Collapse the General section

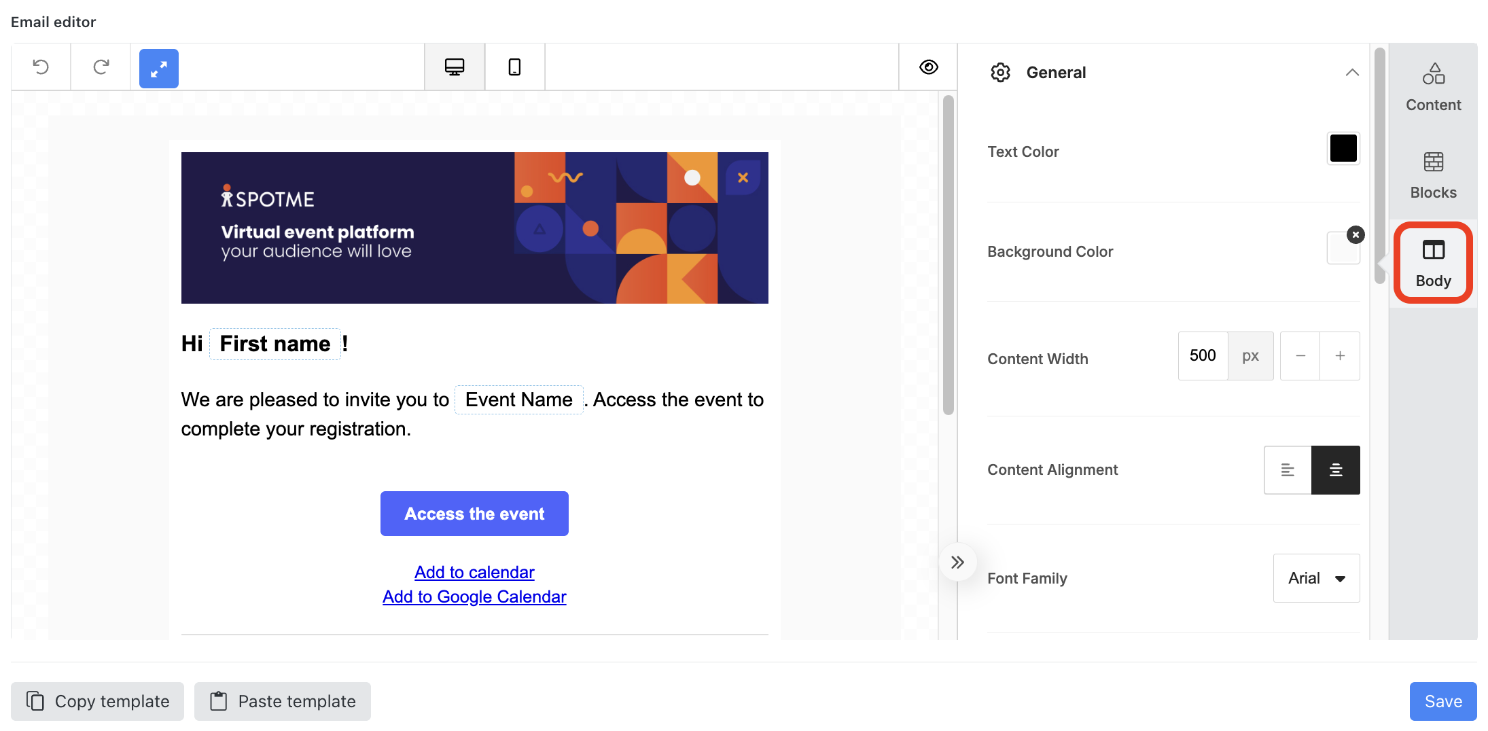point(1351,72)
